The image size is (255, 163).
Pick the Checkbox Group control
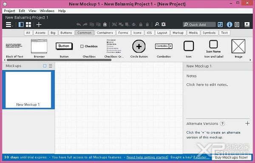pyautogui.click(x=114, y=48)
